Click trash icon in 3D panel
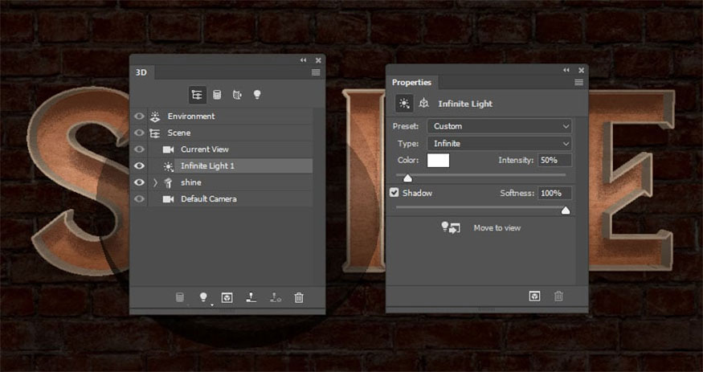Image resolution: width=703 pixels, height=372 pixels. (x=299, y=297)
